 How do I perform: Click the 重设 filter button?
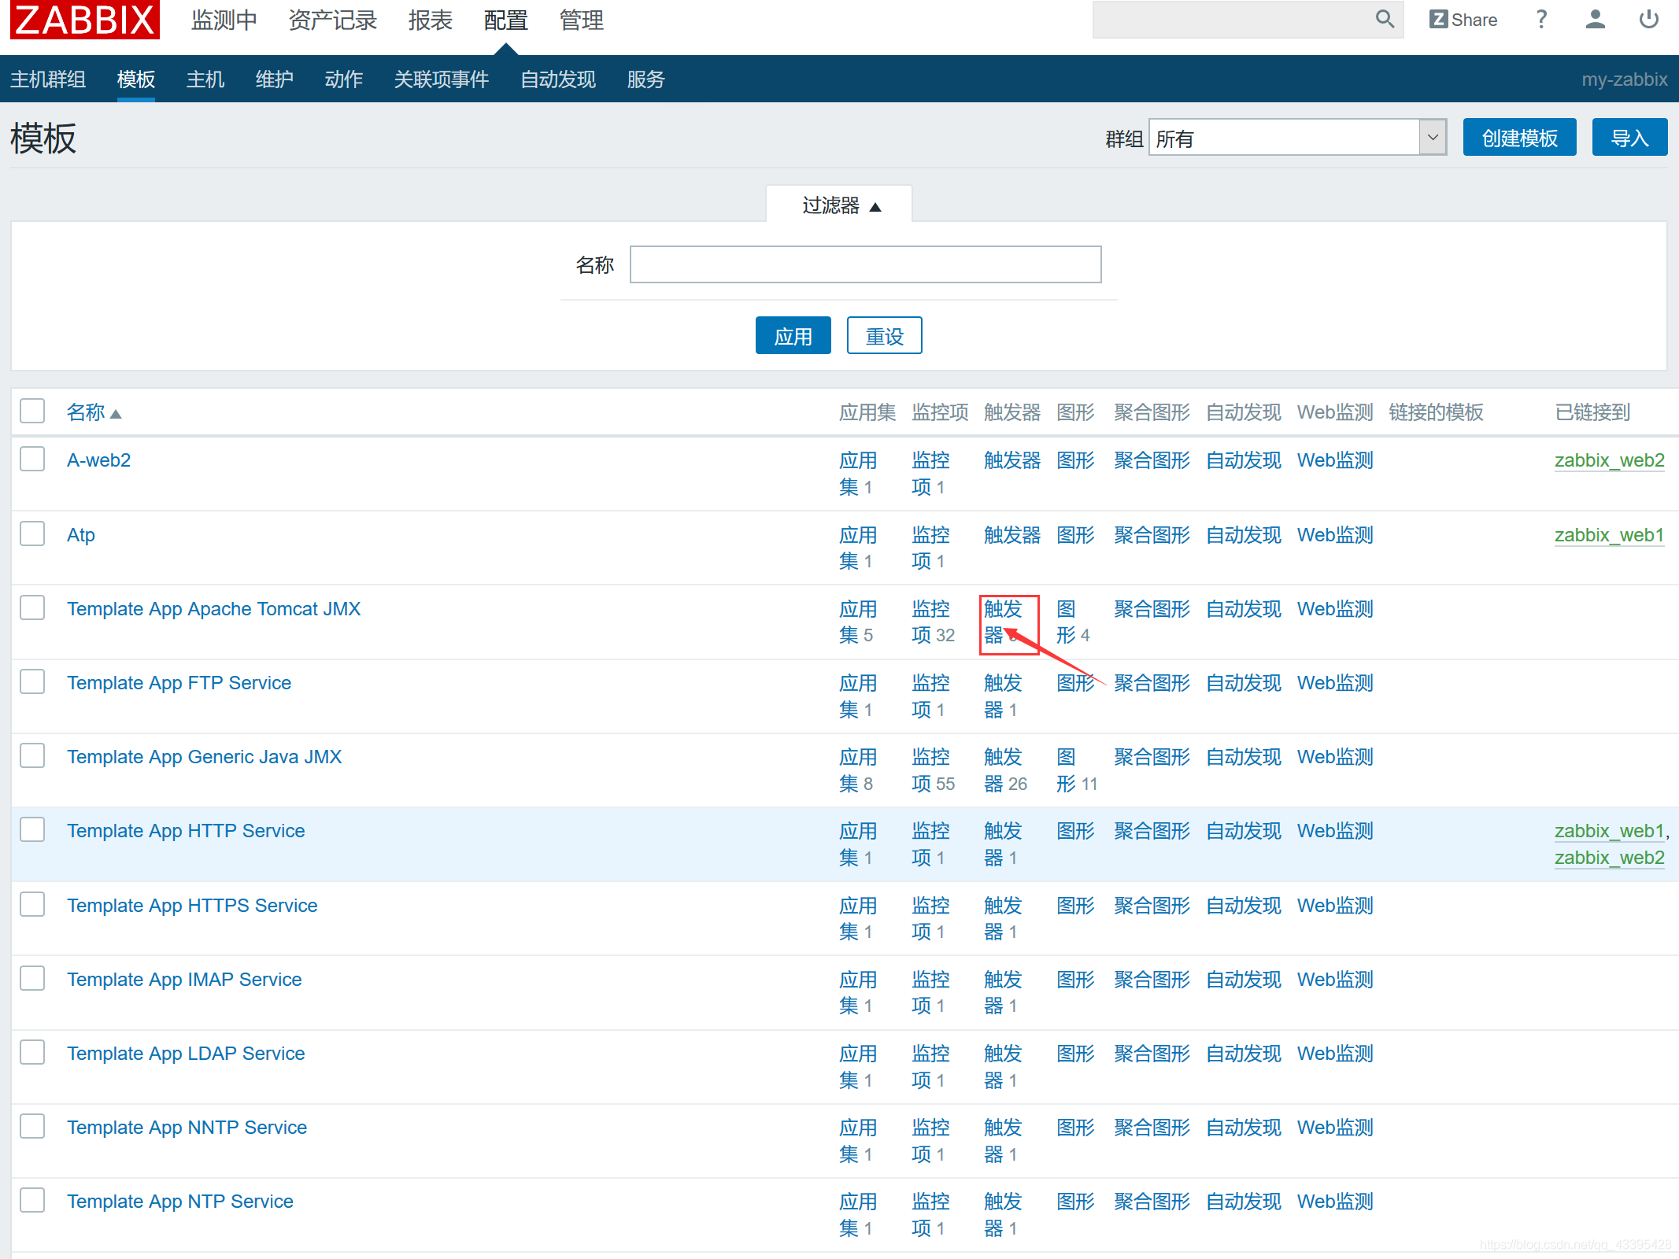[884, 336]
